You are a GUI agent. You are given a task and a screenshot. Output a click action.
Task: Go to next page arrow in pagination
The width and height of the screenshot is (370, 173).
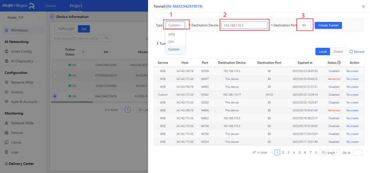(316, 152)
